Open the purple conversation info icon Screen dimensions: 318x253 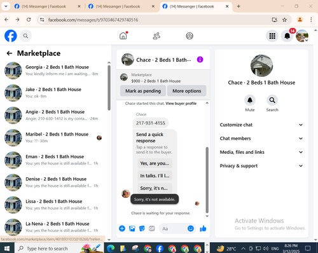[x=200, y=60]
